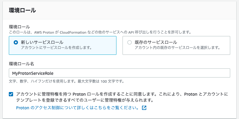Select the 既存のサービスロール radio button
239x119 pixels.
click(130, 42)
